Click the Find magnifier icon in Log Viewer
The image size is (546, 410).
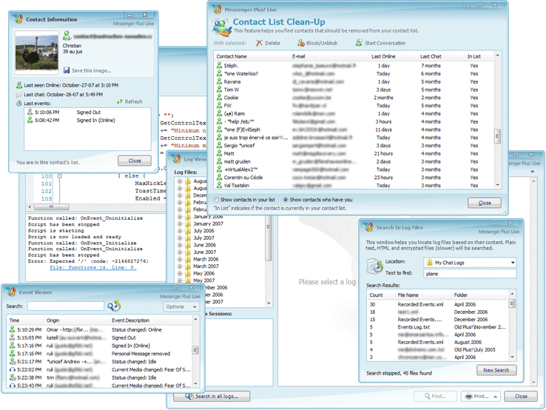click(x=428, y=396)
